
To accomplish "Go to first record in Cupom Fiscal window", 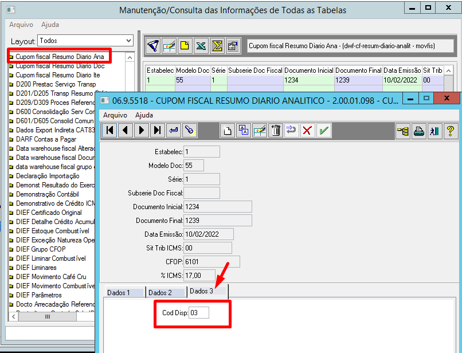I will pos(109,130).
